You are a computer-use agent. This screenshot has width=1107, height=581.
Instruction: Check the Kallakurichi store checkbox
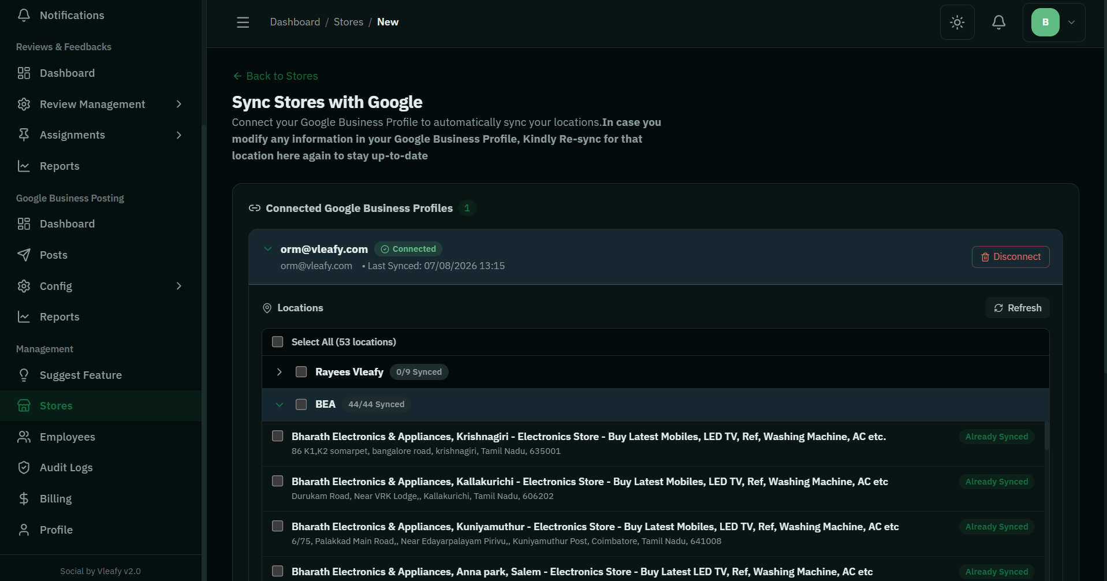(278, 481)
